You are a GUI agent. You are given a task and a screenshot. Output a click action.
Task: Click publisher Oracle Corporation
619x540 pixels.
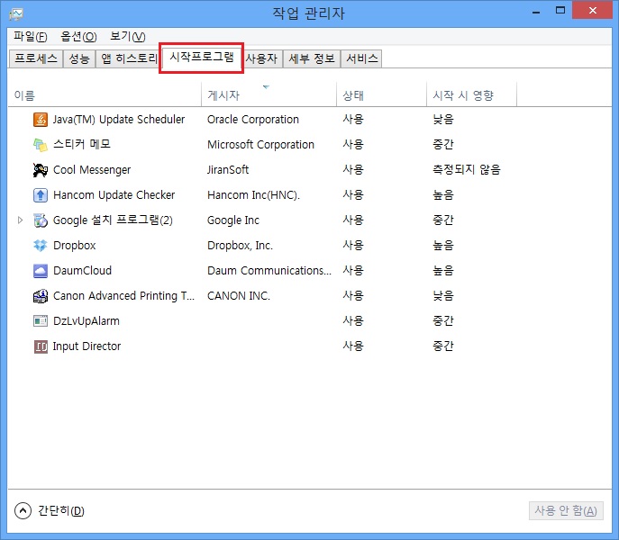(x=253, y=119)
